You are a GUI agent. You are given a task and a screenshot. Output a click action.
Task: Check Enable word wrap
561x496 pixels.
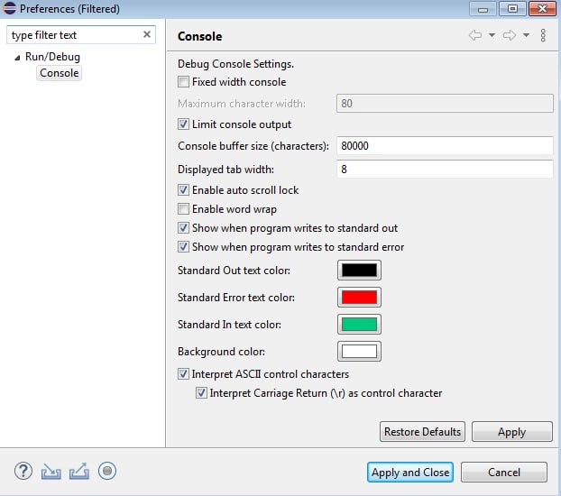[x=183, y=209]
